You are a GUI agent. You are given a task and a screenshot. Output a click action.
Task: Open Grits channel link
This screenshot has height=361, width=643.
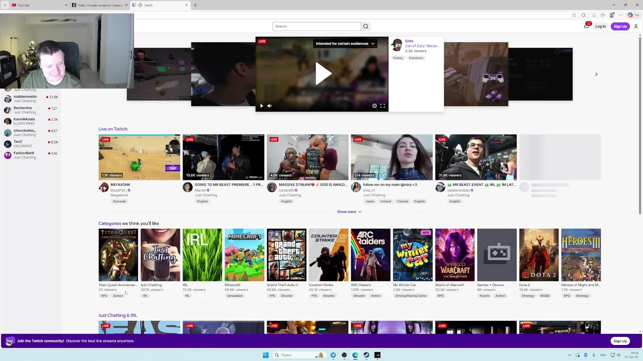409,41
